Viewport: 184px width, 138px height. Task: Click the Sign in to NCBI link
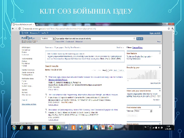click(155, 33)
